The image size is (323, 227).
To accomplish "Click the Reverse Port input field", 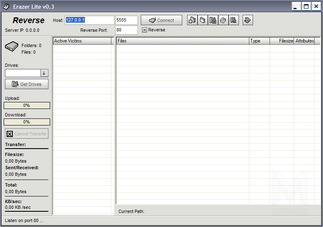I will (x=126, y=30).
